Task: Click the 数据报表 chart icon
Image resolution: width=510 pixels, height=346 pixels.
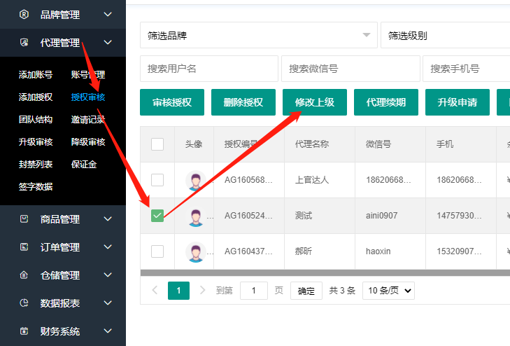Action: [x=24, y=303]
